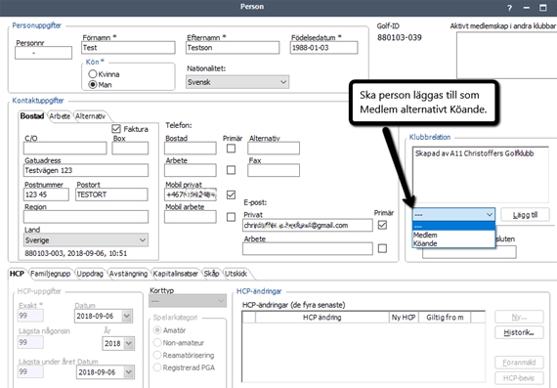Screen dimensions: 557x388
Task: Click the HCP-bevis button
Action: pyautogui.click(x=519, y=378)
